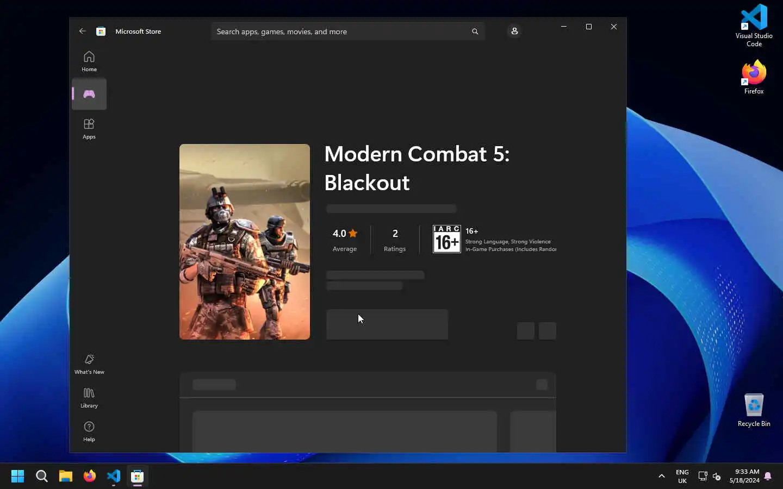Open the Recycle Bin on desktop
Image resolution: width=783 pixels, height=489 pixels.
[x=754, y=410]
